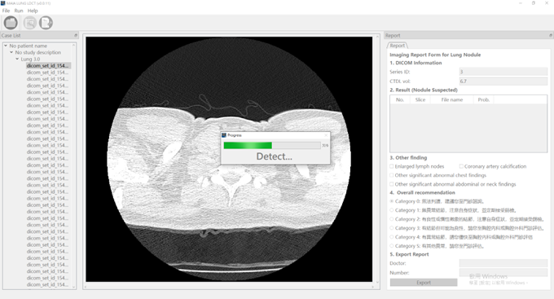Click the No. column header

point(400,99)
